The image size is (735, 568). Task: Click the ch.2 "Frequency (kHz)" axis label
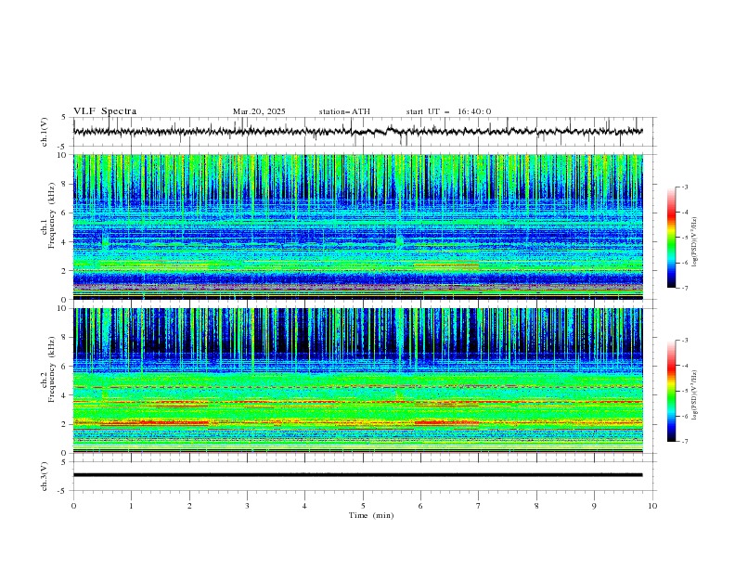click(52, 368)
